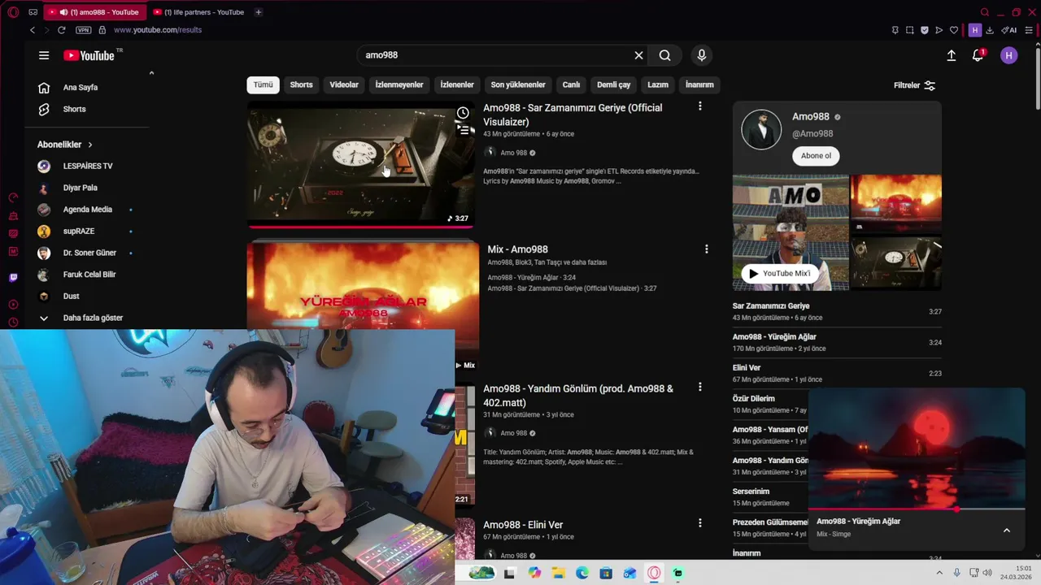Open Opera easy setup sliders icon

pos(1029,30)
